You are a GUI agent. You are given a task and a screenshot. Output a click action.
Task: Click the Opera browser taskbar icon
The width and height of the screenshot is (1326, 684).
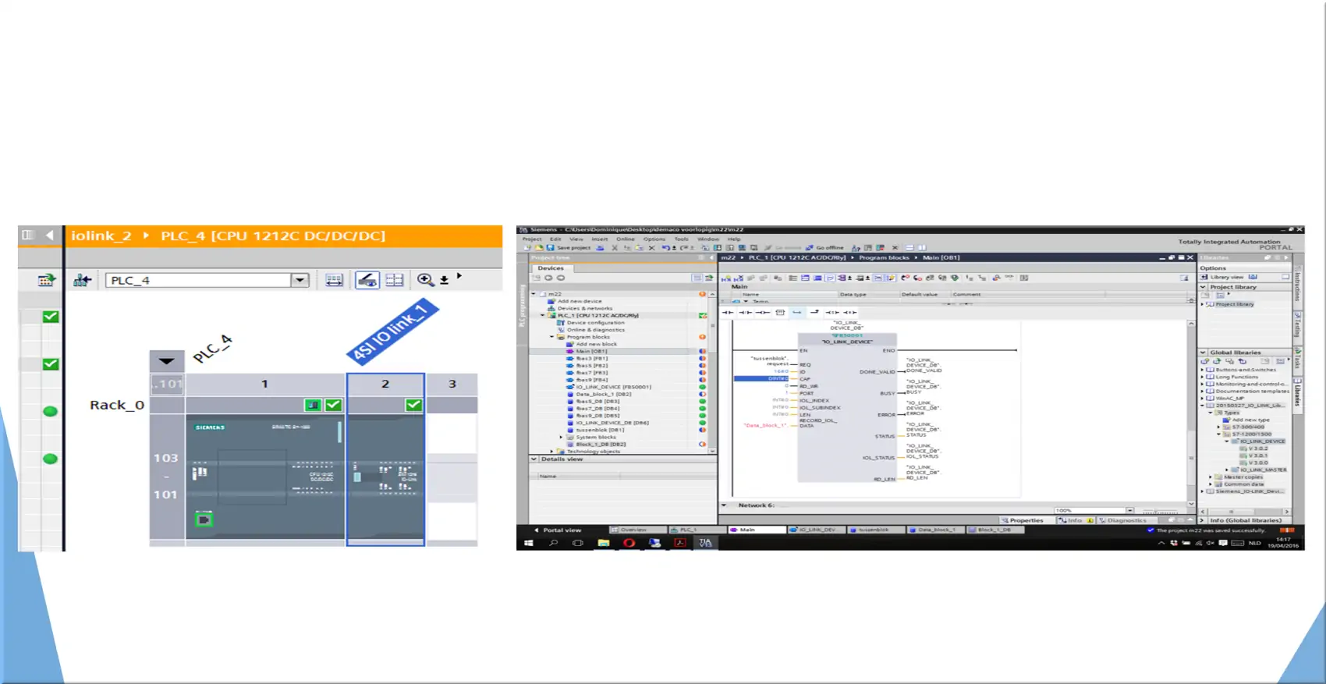click(x=629, y=543)
